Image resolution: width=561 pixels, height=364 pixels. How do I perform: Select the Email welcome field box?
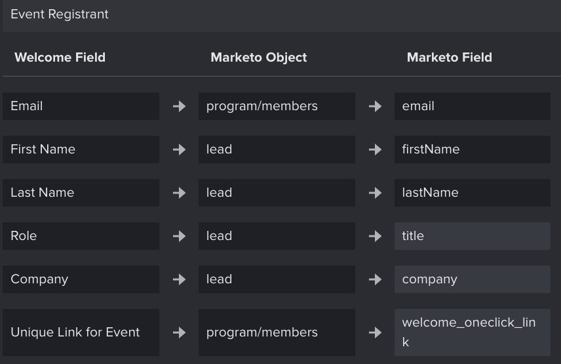(x=81, y=106)
